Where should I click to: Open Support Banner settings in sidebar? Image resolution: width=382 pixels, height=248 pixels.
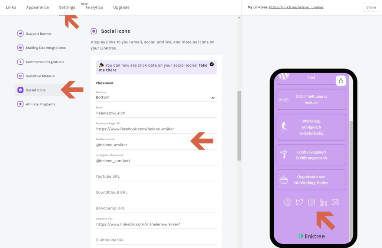(x=39, y=34)
